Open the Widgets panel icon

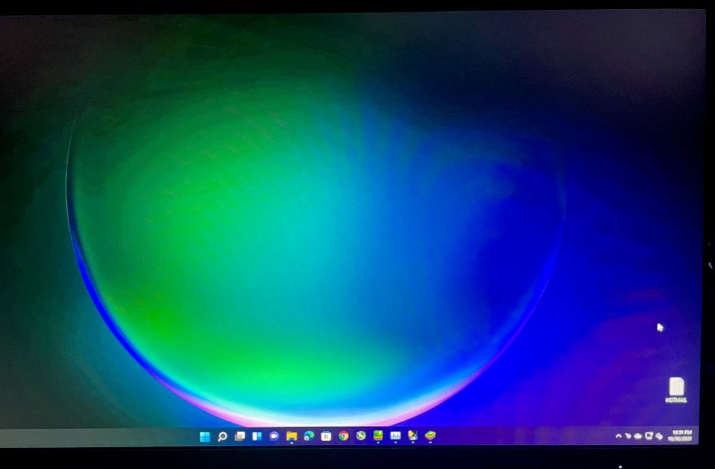point(256,437)
